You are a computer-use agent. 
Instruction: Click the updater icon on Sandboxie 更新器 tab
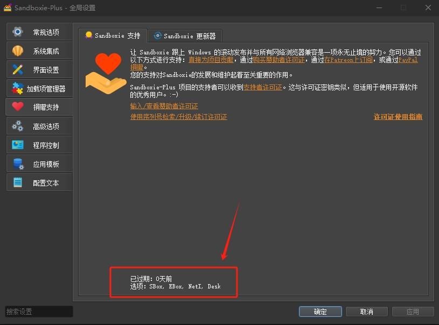click(158, 36)
